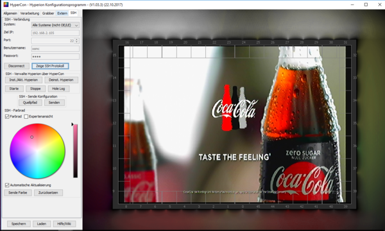This screenshot has width=385, height=231.
Task: Save configuration with Speichern button
Action: [x=19, y=224]
